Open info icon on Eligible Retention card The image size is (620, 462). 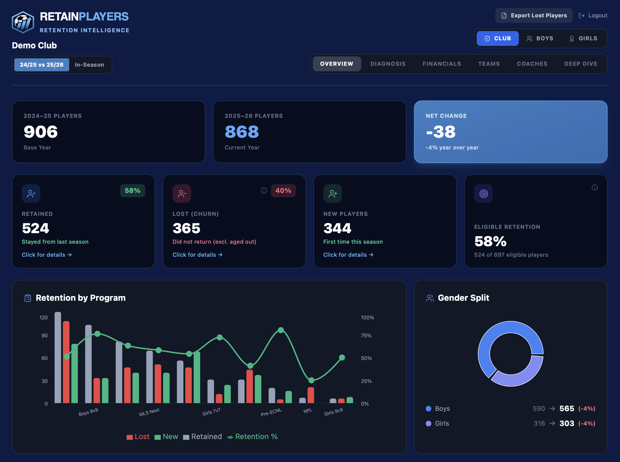pyautogui.click(x=595, y=188)
